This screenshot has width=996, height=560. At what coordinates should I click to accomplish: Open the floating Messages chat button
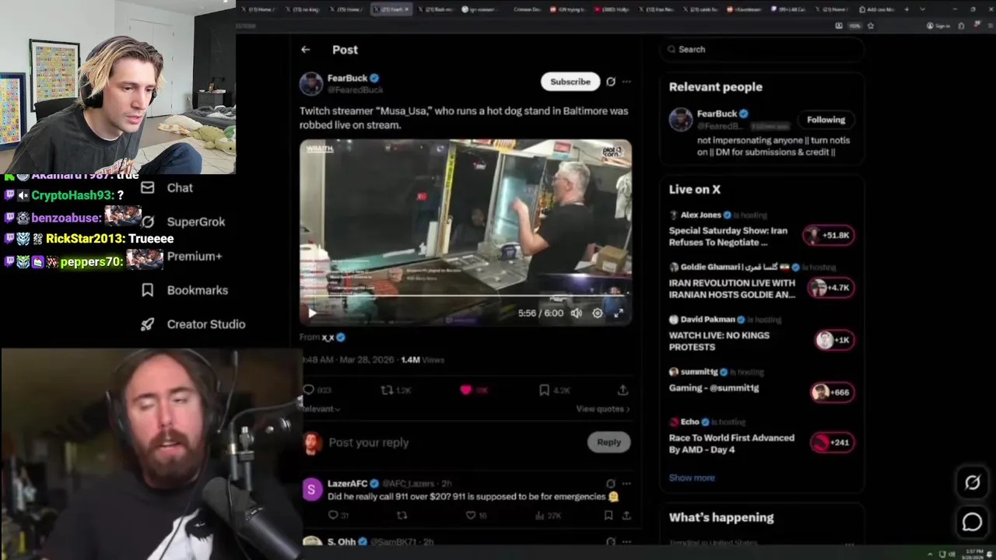(972, 523)
